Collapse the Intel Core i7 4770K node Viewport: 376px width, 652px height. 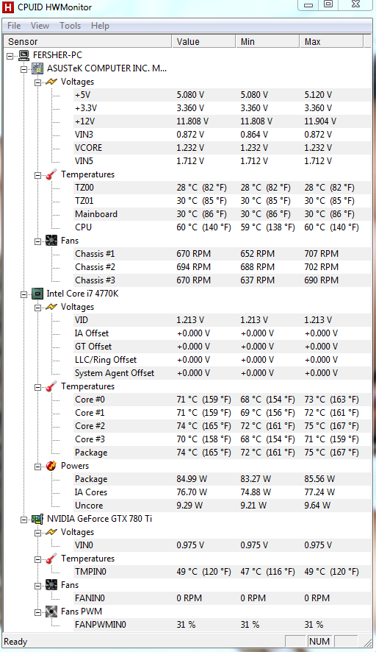[24, 294]
